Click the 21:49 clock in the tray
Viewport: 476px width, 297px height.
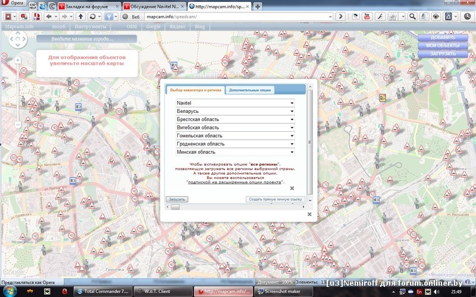pyautogui.click(x=456, y=292)
